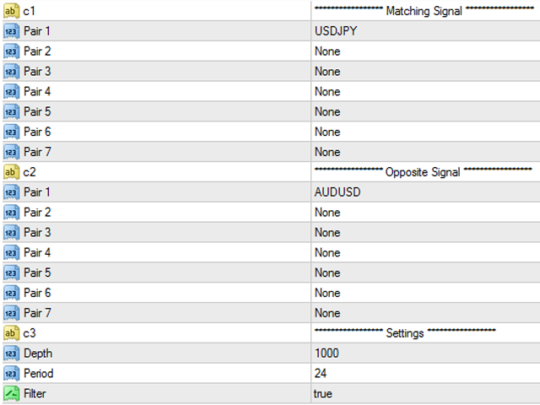Open the USDJPY pair value dropdown
The width and height of the screenshot is (540, 405).
(x=425, y=31)
